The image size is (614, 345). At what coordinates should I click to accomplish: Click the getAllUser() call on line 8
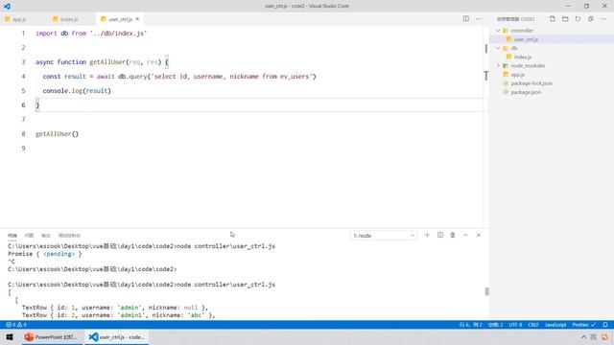[x=58, y=134]
